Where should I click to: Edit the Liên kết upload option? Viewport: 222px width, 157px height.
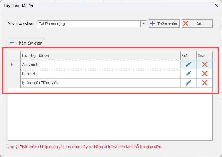click(188, 74)
